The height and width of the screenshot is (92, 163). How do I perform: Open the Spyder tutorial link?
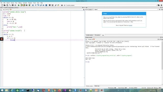click(x=130, y=25)
